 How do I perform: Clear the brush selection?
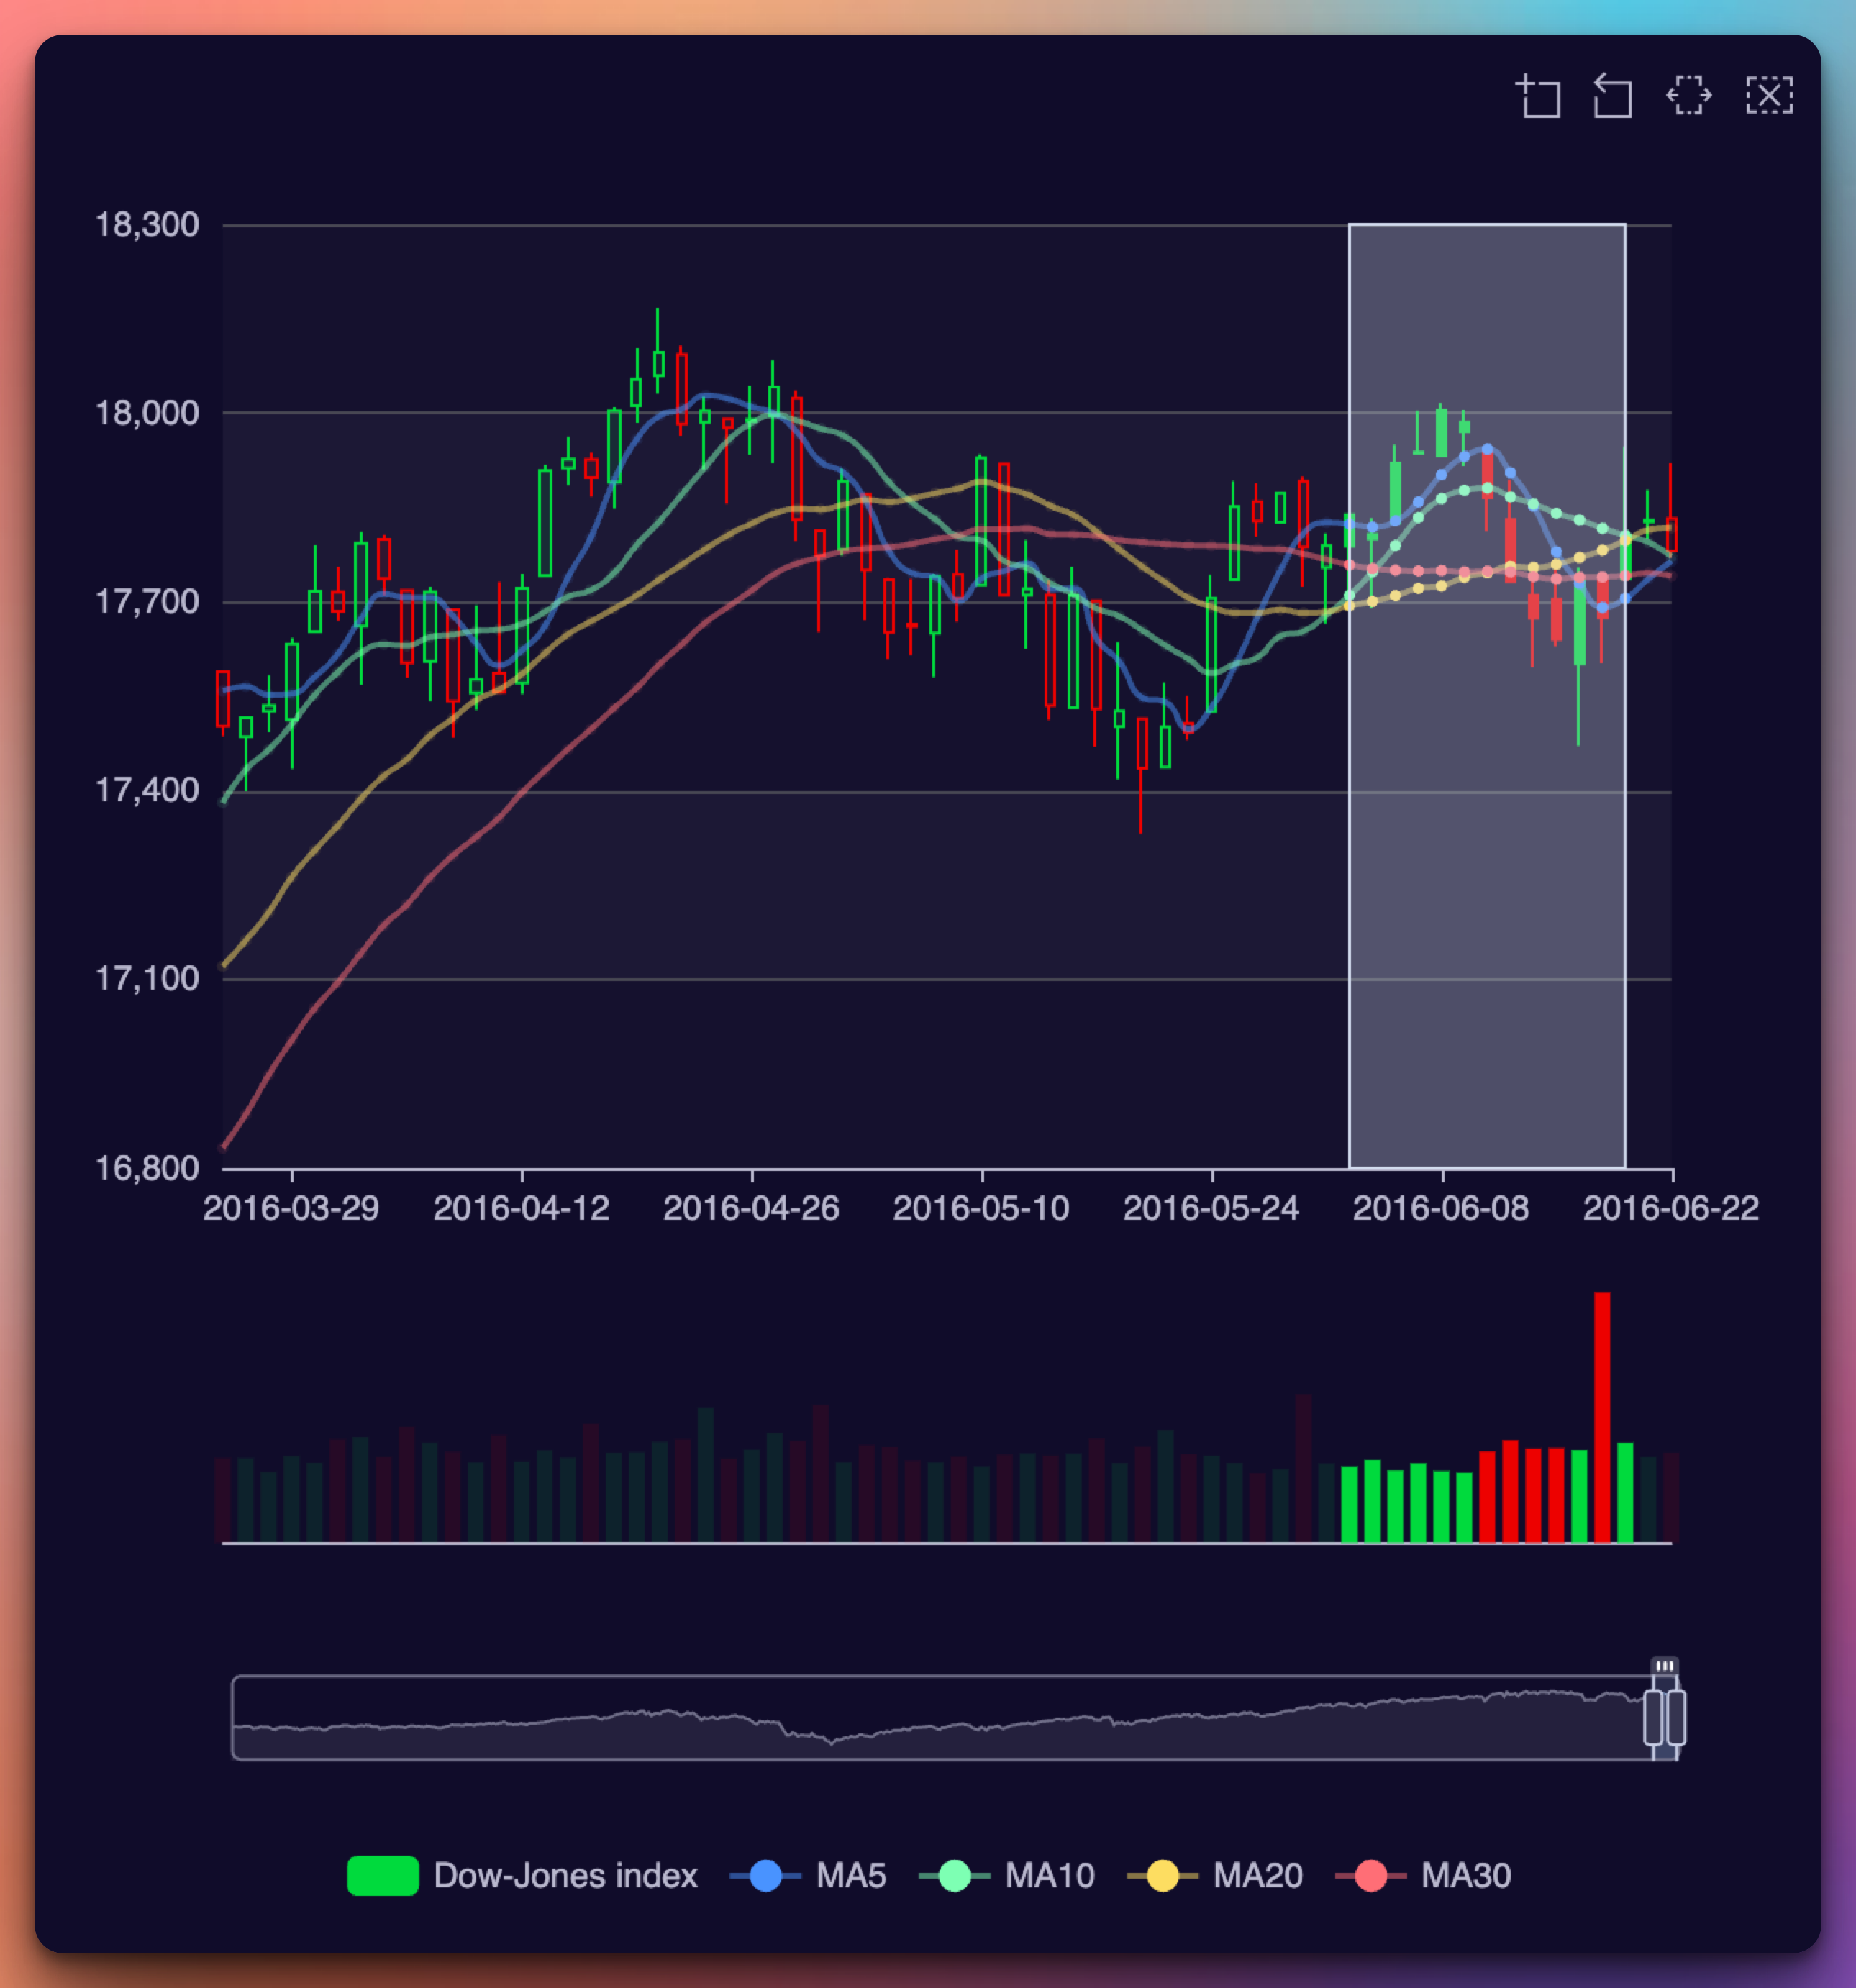click(1769, 96)
